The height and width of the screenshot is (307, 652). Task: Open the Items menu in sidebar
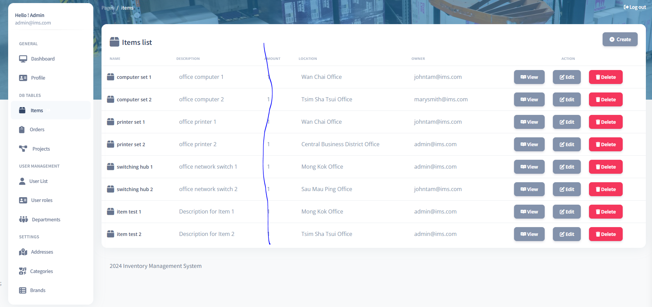point(36,110)
